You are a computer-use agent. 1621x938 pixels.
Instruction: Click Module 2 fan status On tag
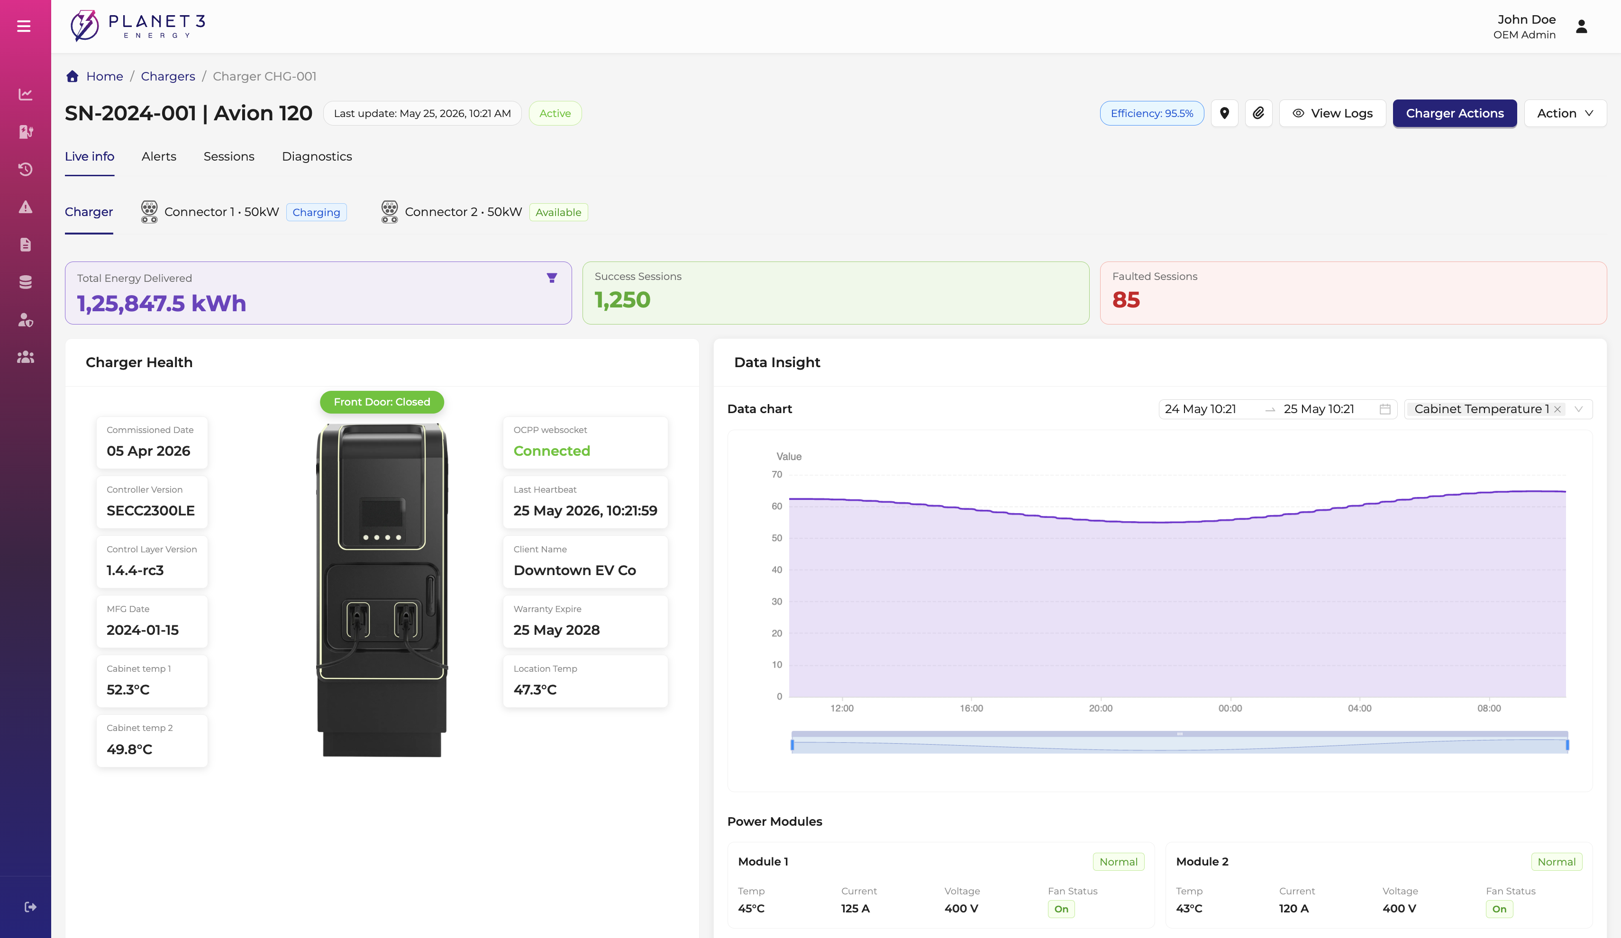(1499, 909)
